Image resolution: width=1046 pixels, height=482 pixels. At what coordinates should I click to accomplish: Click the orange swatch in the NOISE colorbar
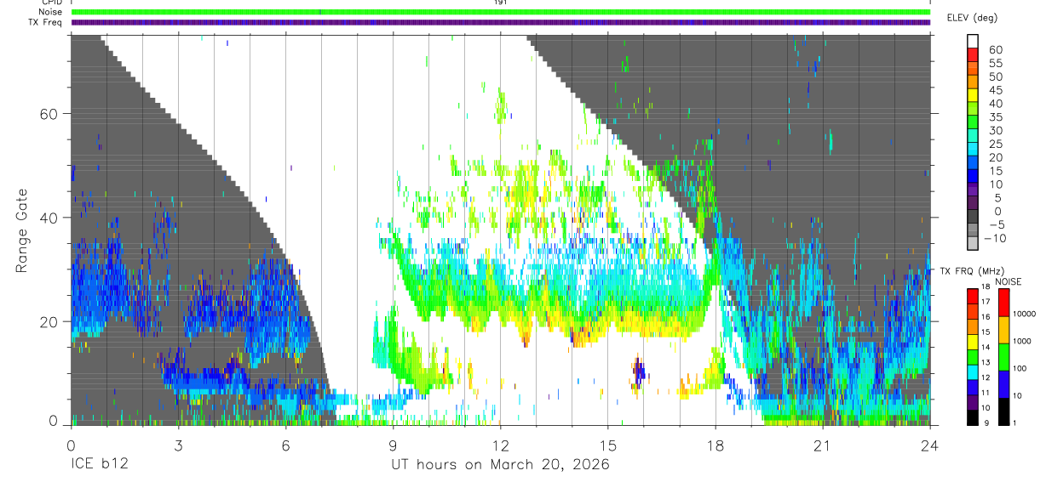pos(1003,330)
